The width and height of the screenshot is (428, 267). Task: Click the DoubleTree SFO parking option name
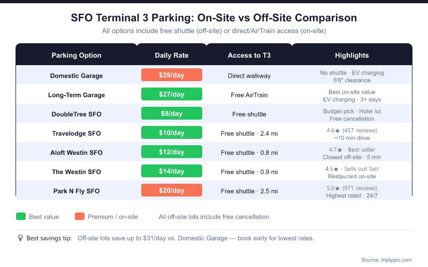pos(76,114)
